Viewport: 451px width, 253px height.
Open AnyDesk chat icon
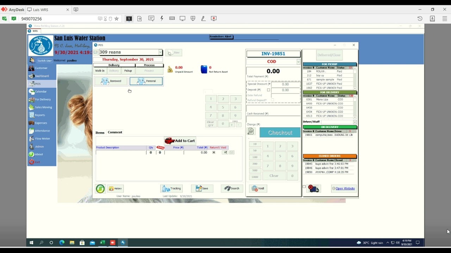click(151, 19)
